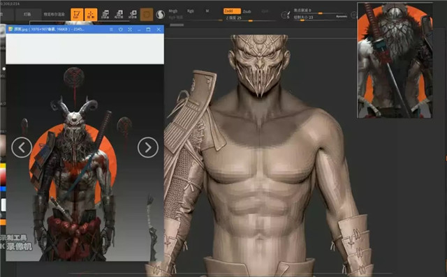
Task: Maximize the image viewer window
Action: (148, 29)
